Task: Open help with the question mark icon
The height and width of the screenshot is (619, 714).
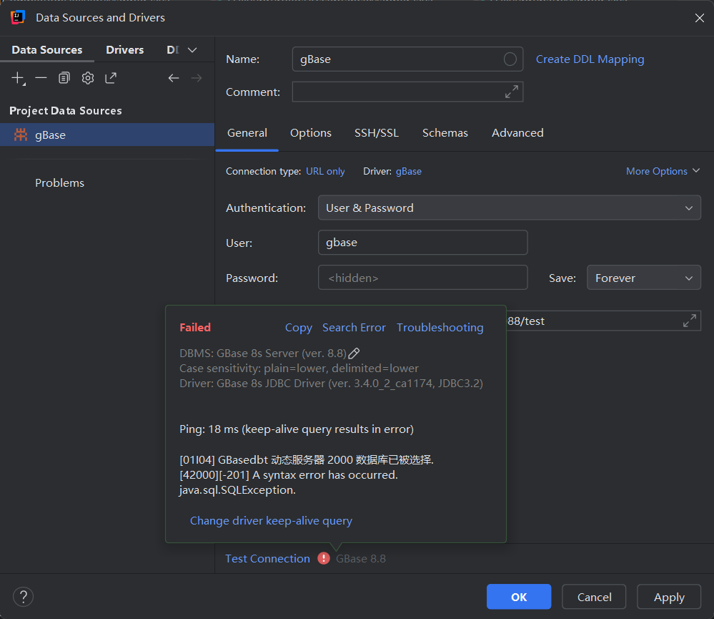Action: pyautogui.click(x=23, y=596)
